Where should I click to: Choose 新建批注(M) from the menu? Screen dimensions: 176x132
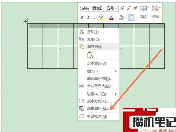[x=99, y=116]
